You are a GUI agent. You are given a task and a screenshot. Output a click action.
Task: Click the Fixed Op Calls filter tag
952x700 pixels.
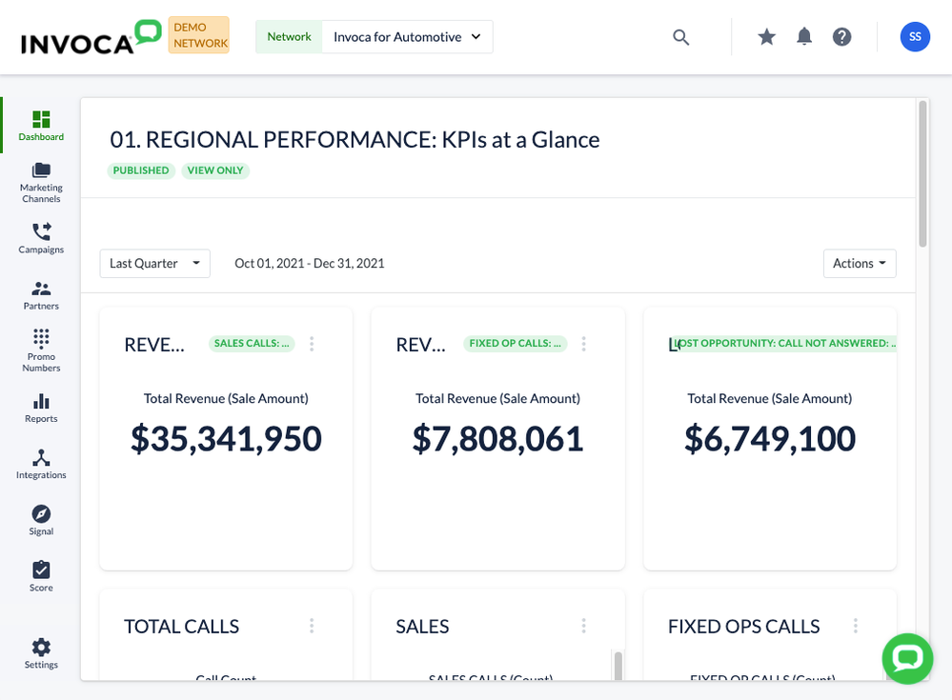click(515, 343)
